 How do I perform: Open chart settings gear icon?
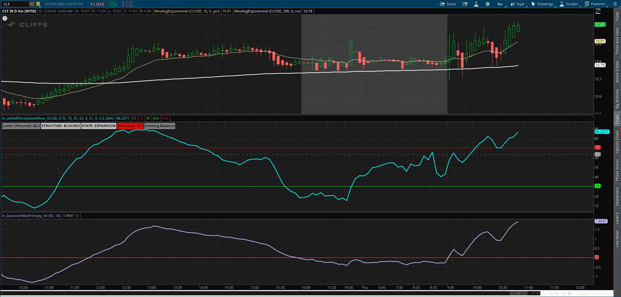click(x=488, y=4)
